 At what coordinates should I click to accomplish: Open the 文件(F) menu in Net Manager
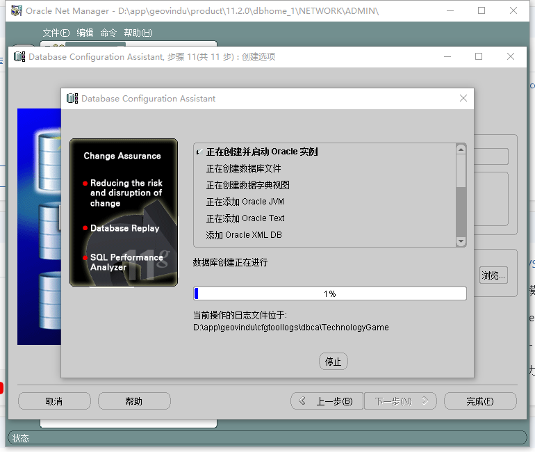pos(56,33)
